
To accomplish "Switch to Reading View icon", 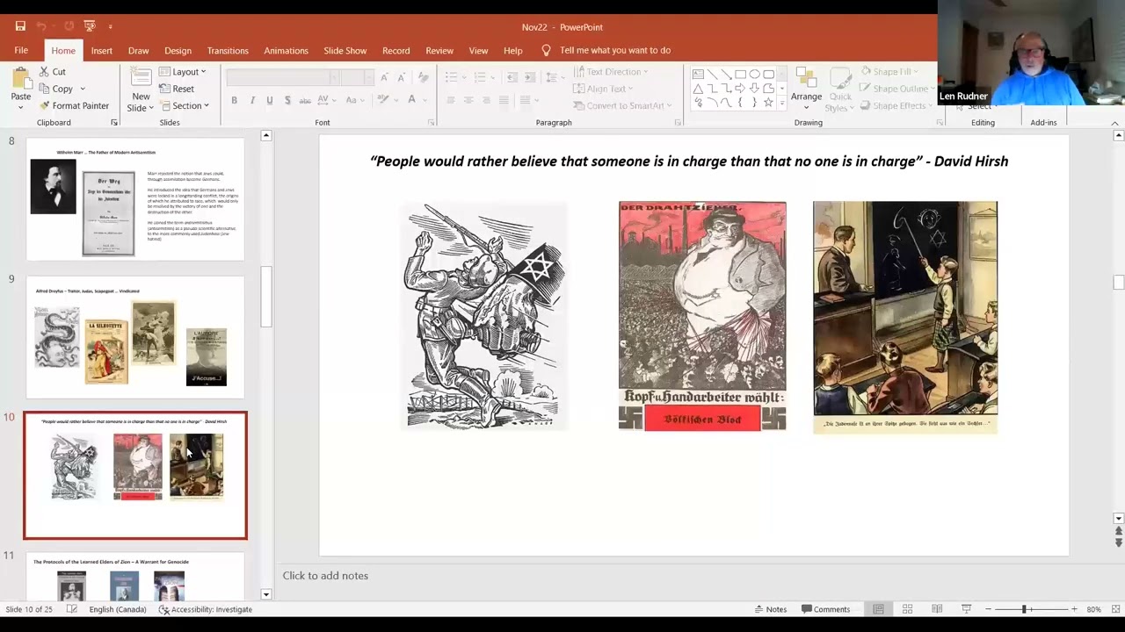I will pyautogui.click(x=937, y=609).
